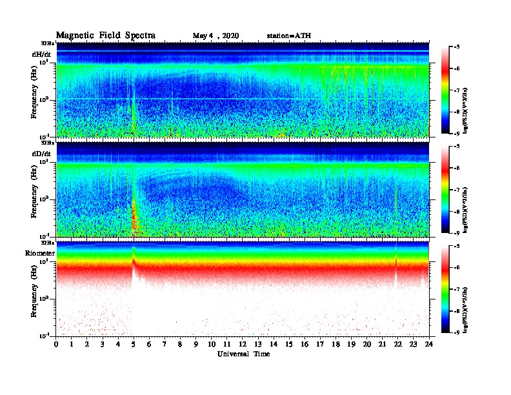This screenshot has width=511, height=395.
Task: Click the "-6" value on Riometer color bar
Action: coord(456,268)
